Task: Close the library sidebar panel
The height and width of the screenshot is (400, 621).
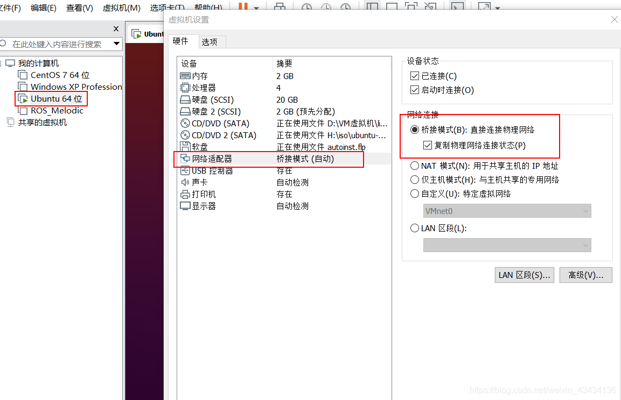Action: coord(116,28)
